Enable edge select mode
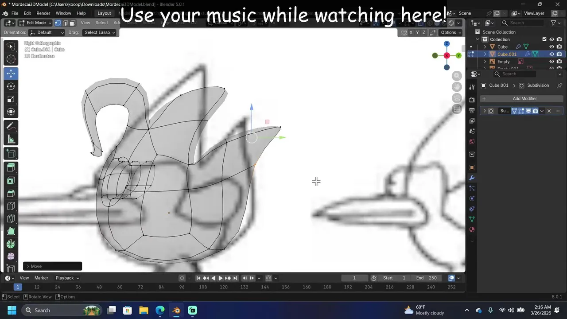This screenshot has height=319, width=567. (x=65, y=23)
